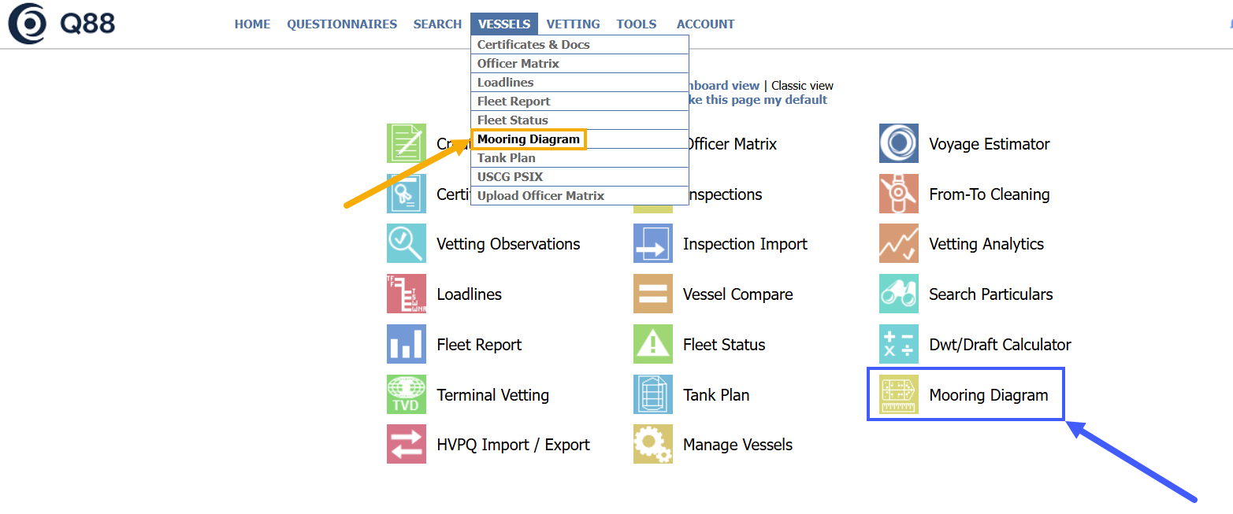Open the Tank Plan tile icon
Image resolution: width=1233 pixels, height=514 pixels.
[653, 395]
